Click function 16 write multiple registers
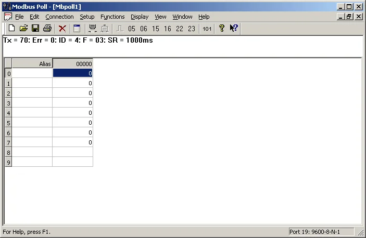The image size is (366, 238). 167,29
